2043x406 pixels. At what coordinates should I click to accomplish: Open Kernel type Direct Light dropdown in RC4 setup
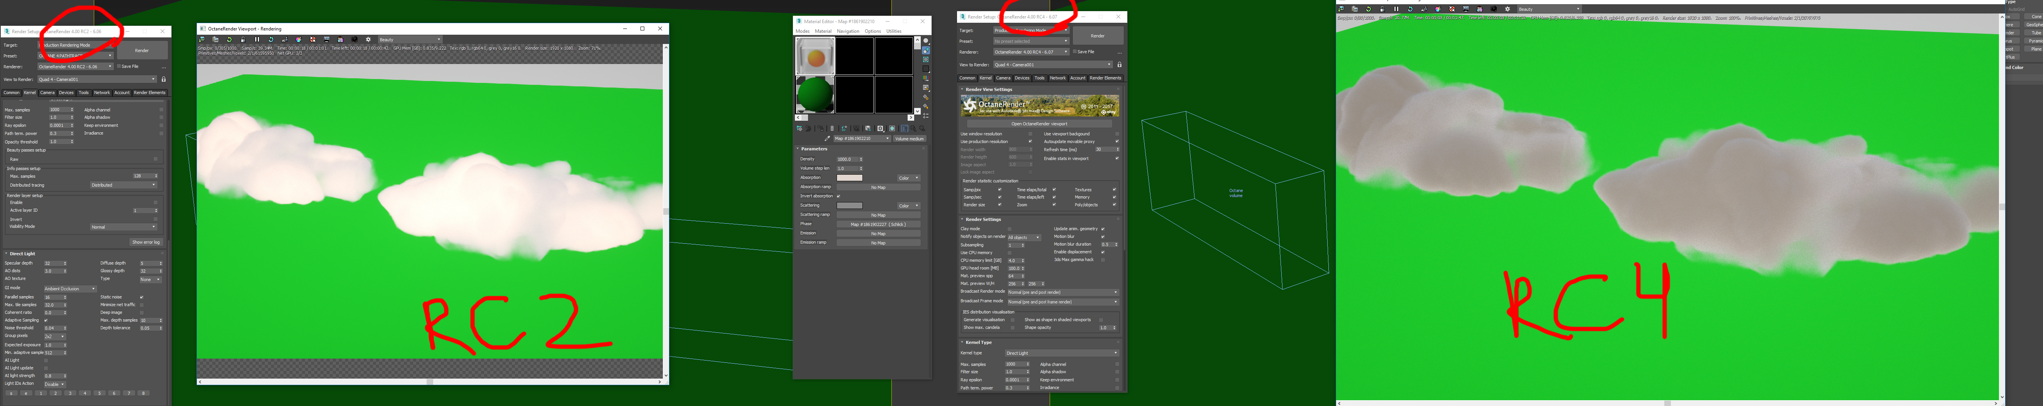pos(1061,353)
